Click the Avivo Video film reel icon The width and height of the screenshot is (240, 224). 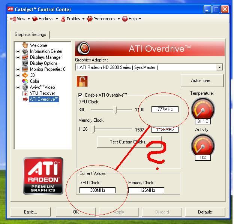coord(25,87)
